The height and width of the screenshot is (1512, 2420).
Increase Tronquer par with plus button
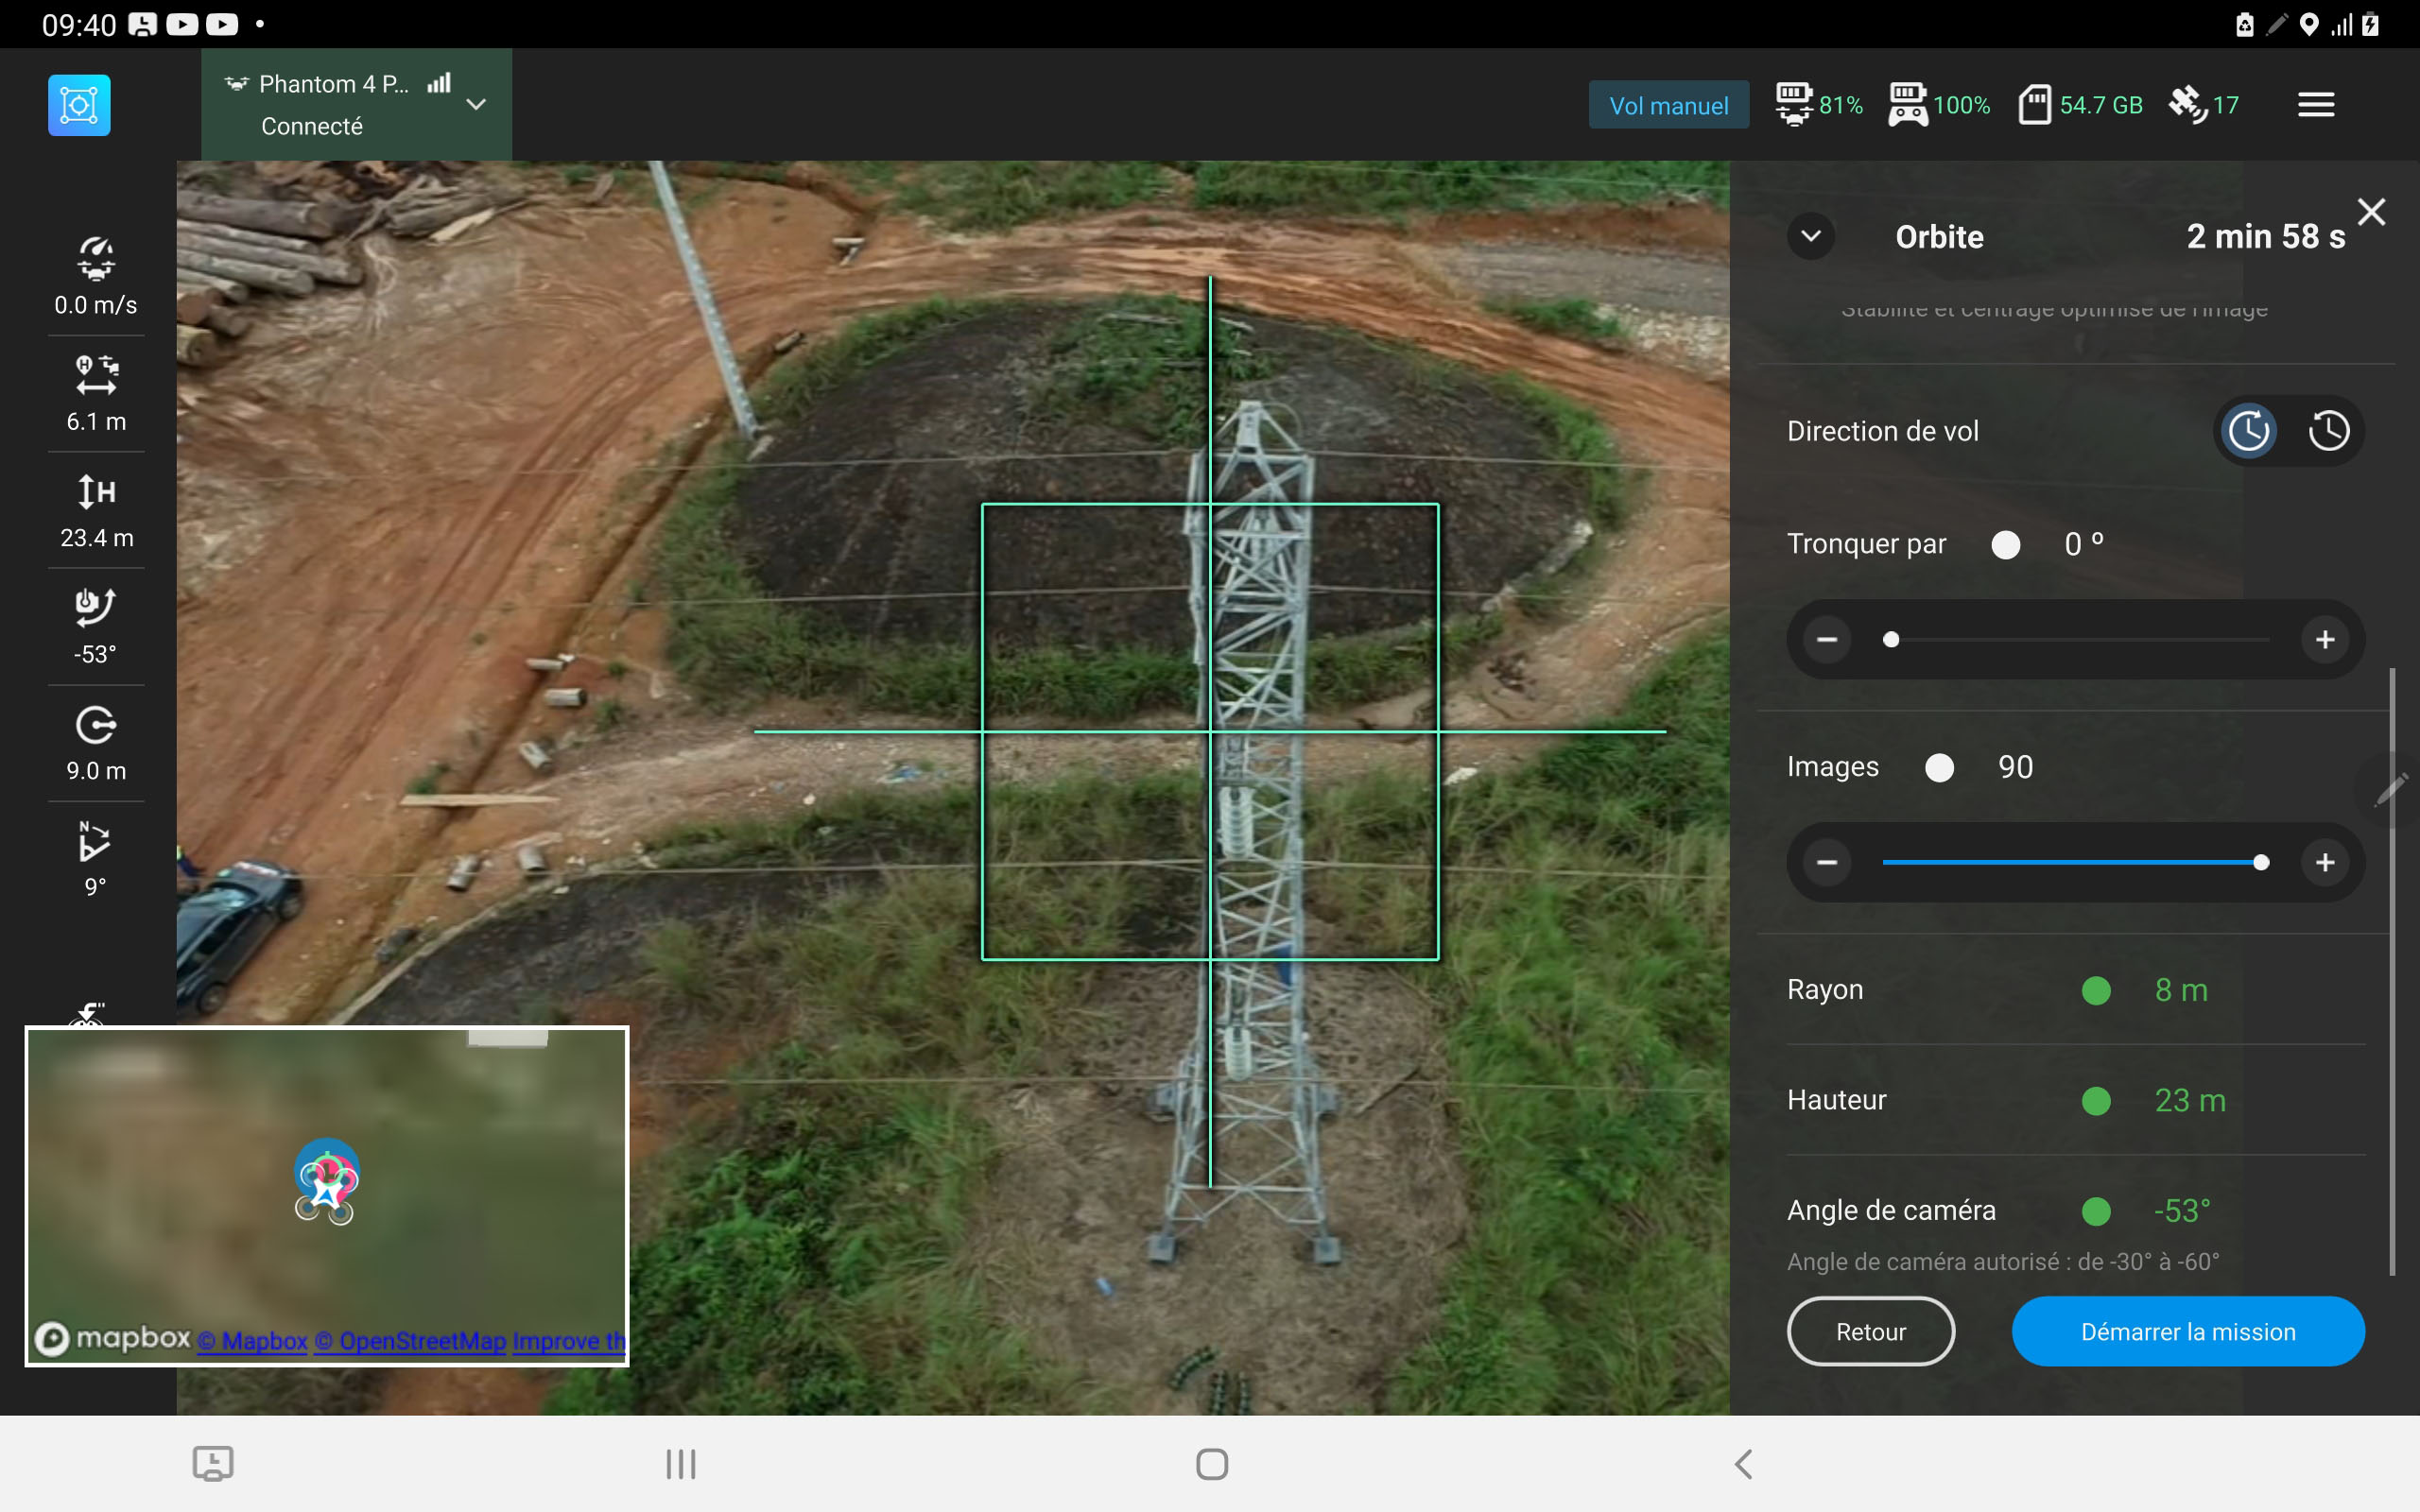click(2325, 640)
